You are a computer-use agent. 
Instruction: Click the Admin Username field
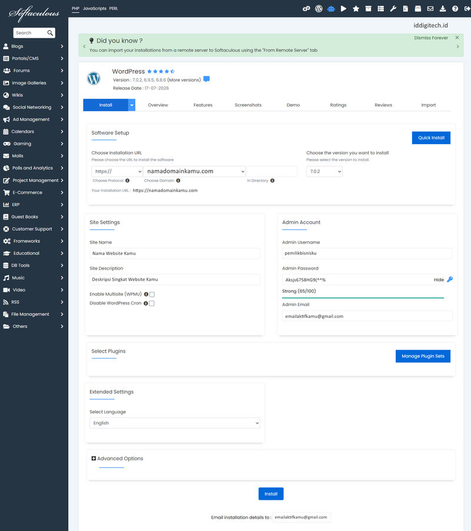pyautogui.click(x=367, y=253)
